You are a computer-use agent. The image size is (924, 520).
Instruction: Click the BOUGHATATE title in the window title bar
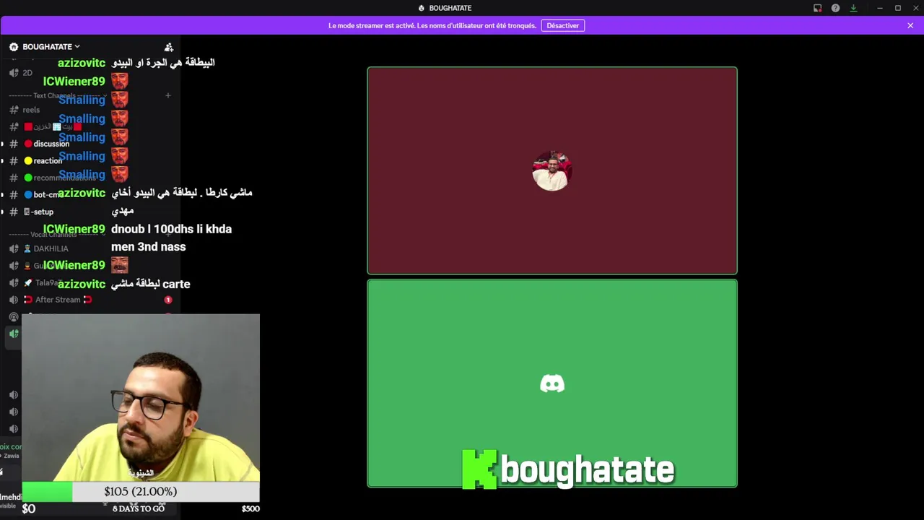click(450, 8)
